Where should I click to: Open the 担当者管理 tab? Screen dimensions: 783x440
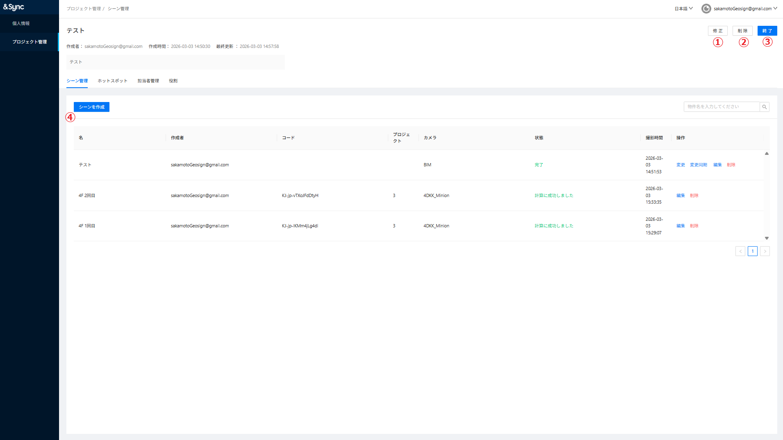coord(148,81)
